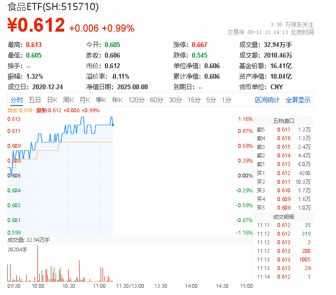The width and height of the screenshot is (336, 295).
Task: Click the 11:30/13:00 axis label
Action: tap(130, 286)
